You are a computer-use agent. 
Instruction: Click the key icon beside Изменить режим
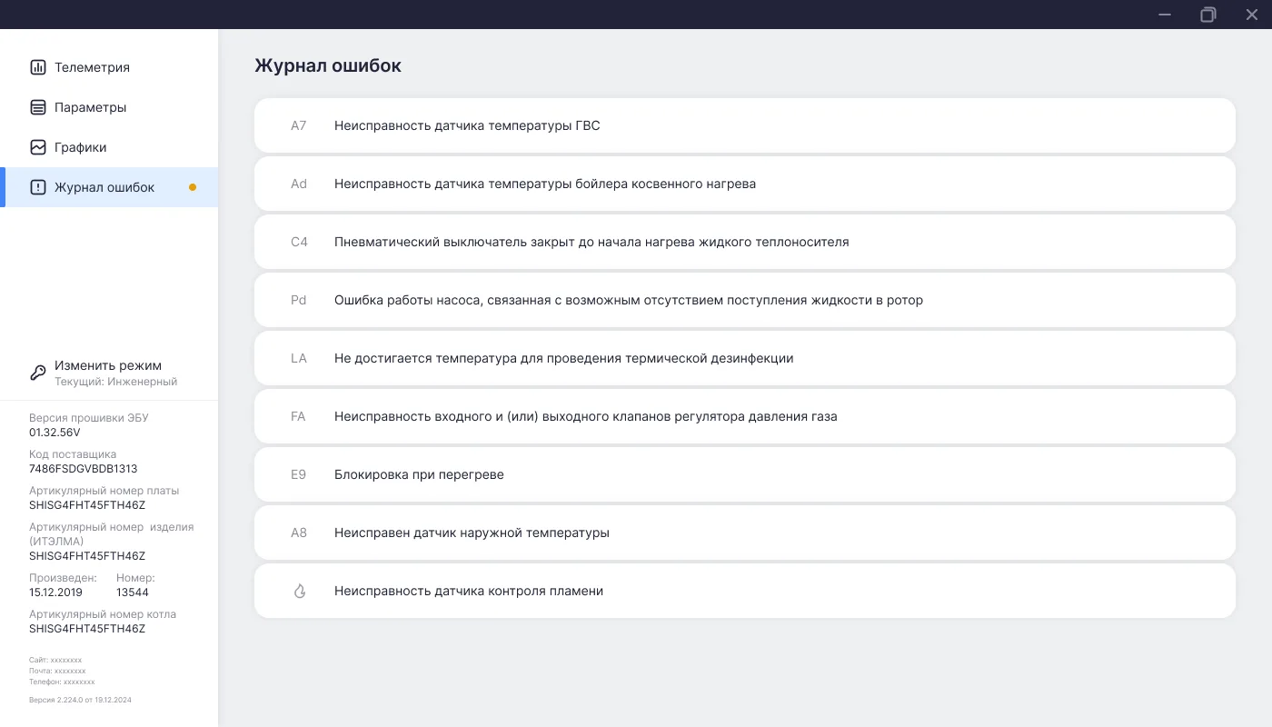pos(38,373)
